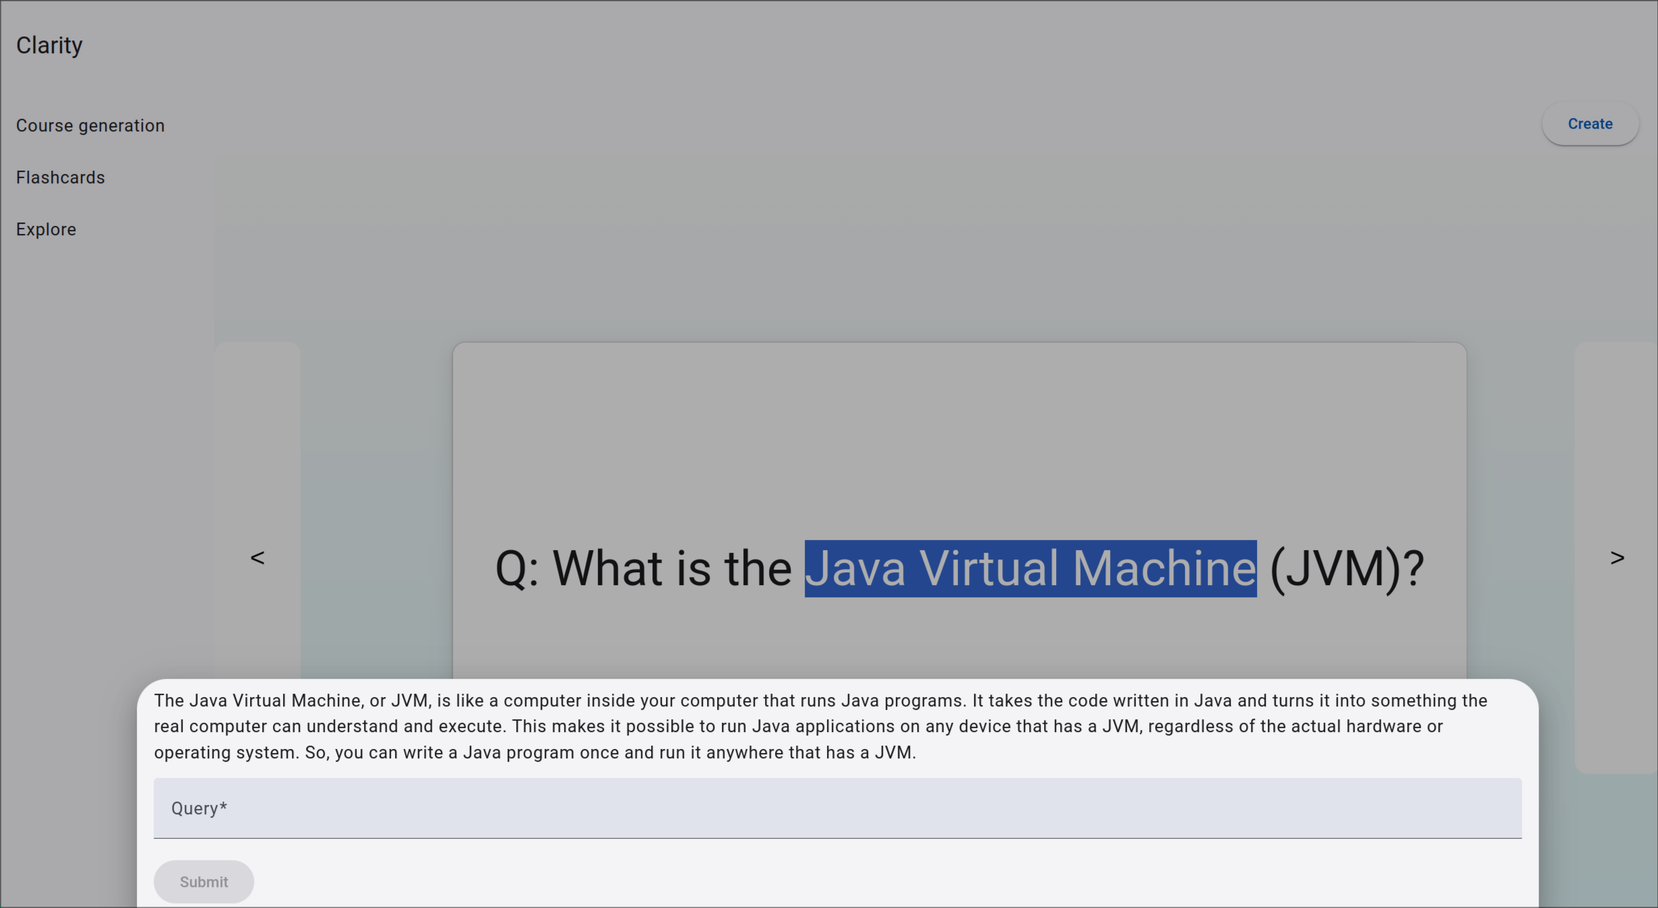Click the next flashcard arrow
1658x908 pixels.
1617,557
